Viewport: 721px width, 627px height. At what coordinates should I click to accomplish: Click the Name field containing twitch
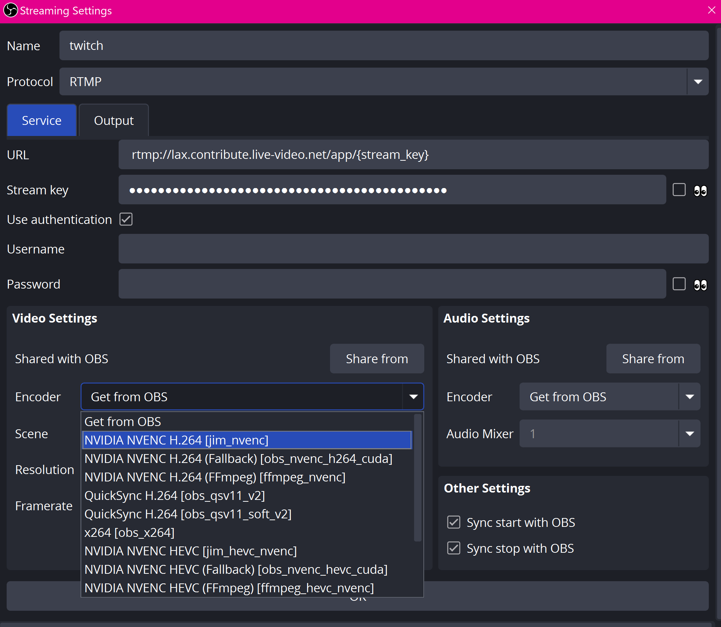point(384,45)
